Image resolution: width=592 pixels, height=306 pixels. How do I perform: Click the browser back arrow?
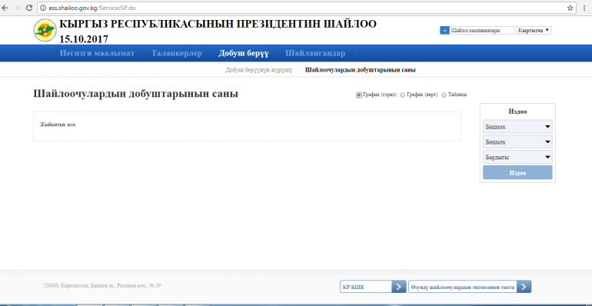5,8
